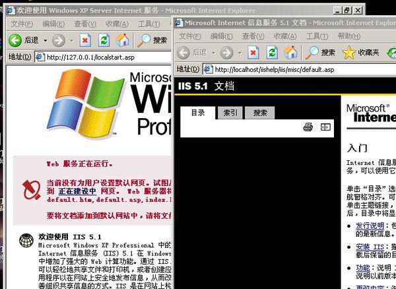
Task: Open Forward history dropdown in Windows XP Server window
Action: pos(72,40)
